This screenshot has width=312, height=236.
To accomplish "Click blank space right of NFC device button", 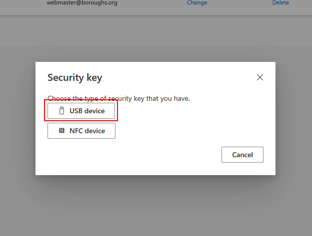I will [x=190, y=131].
